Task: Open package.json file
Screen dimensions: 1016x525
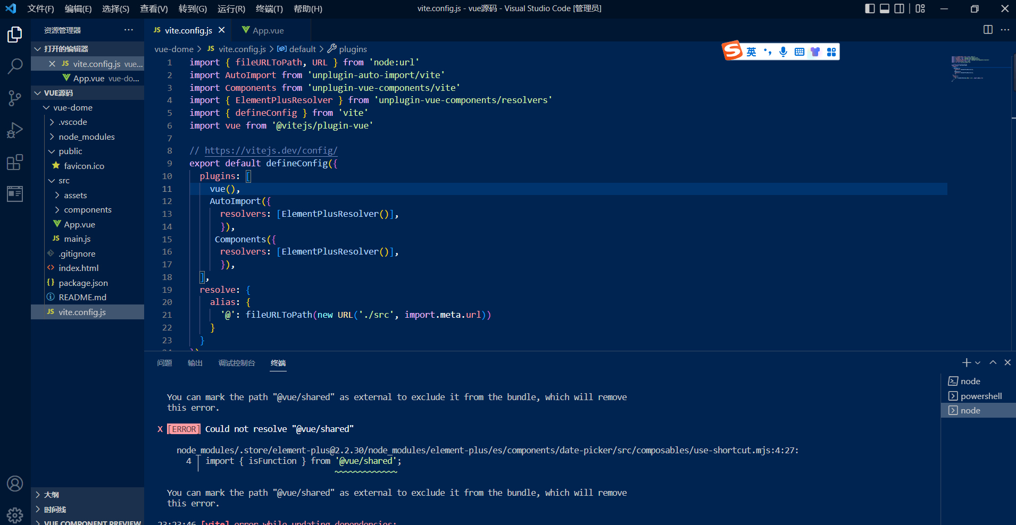Action: pyautogui.click(x=87, y=283)
